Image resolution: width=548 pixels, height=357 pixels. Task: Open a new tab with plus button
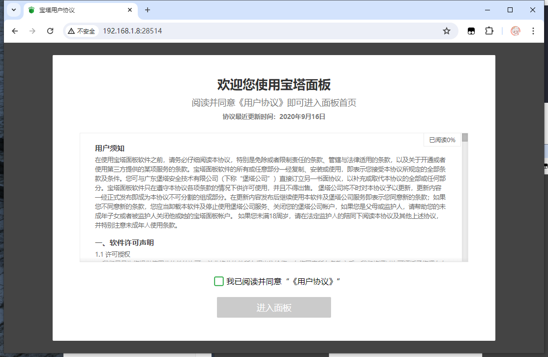click(147, 10)
